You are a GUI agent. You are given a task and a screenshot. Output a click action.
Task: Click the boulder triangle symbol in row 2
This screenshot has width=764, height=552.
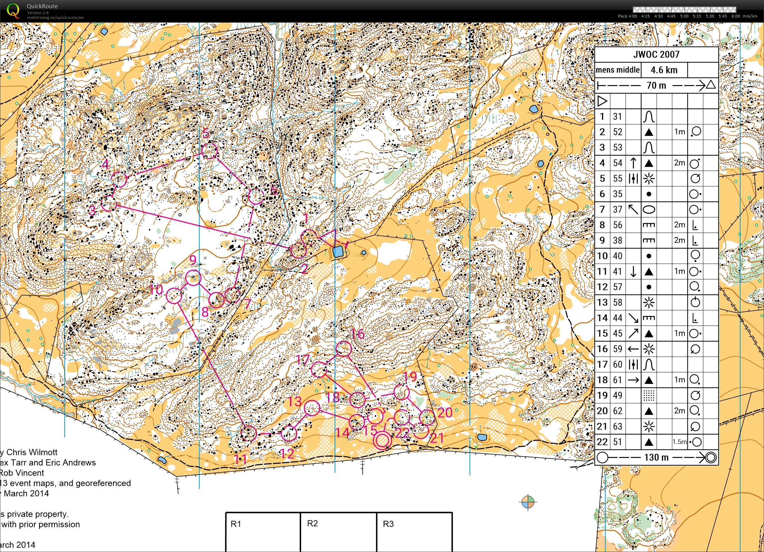point(648,132)
